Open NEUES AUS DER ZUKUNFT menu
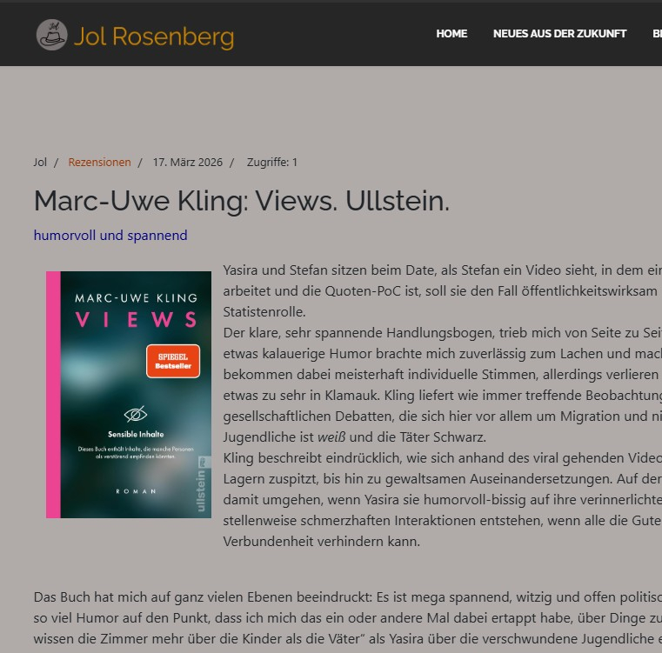The height and width of the screenshot is (653, 662). point(559,34)
